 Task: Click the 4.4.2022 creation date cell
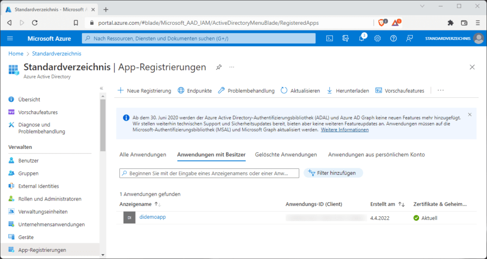[x=380, y=218]
